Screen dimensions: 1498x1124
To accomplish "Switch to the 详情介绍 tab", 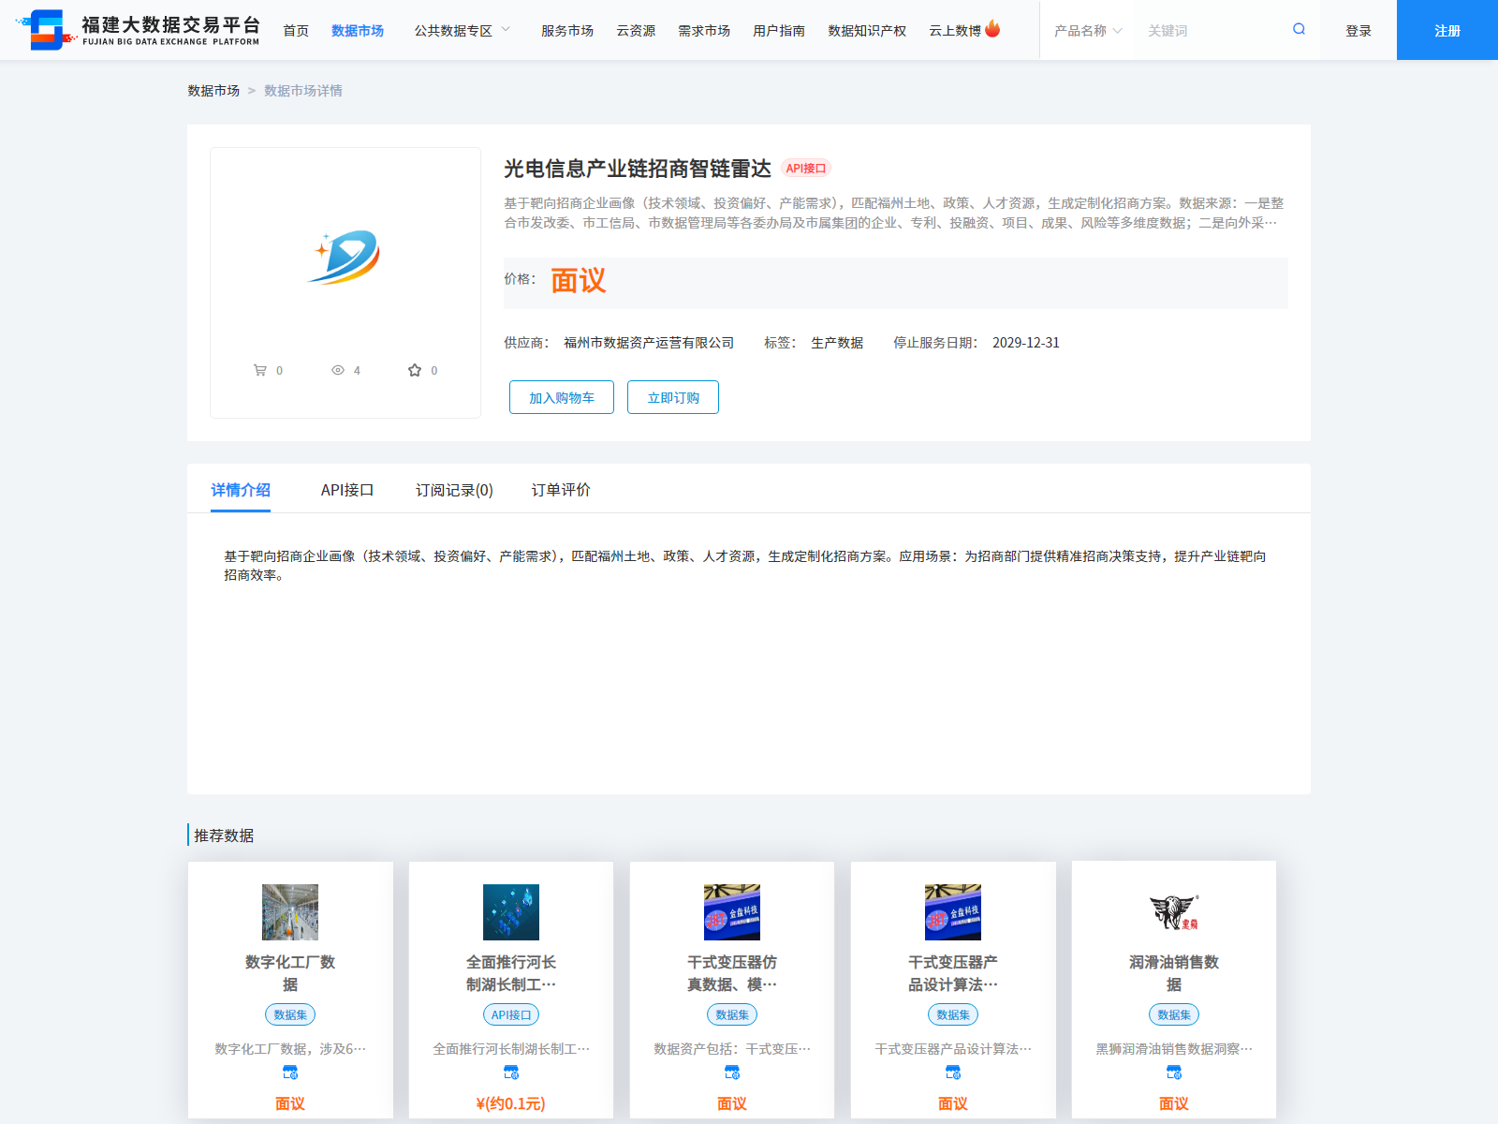I will tap(241, 490).
